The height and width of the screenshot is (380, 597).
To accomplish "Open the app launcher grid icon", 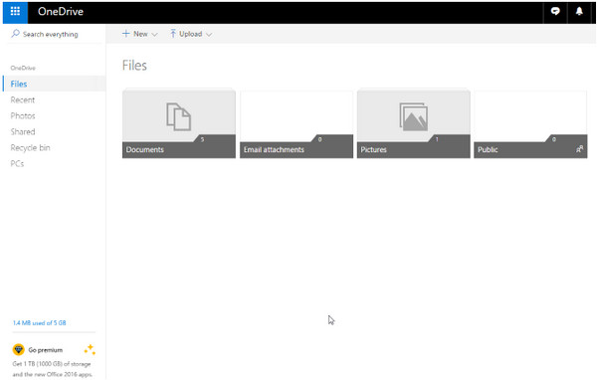I will 15,11.
